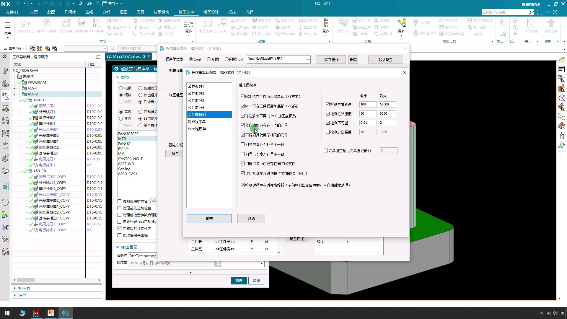
Task: Open the 模型分析 tool
Action: click(343, 25)
